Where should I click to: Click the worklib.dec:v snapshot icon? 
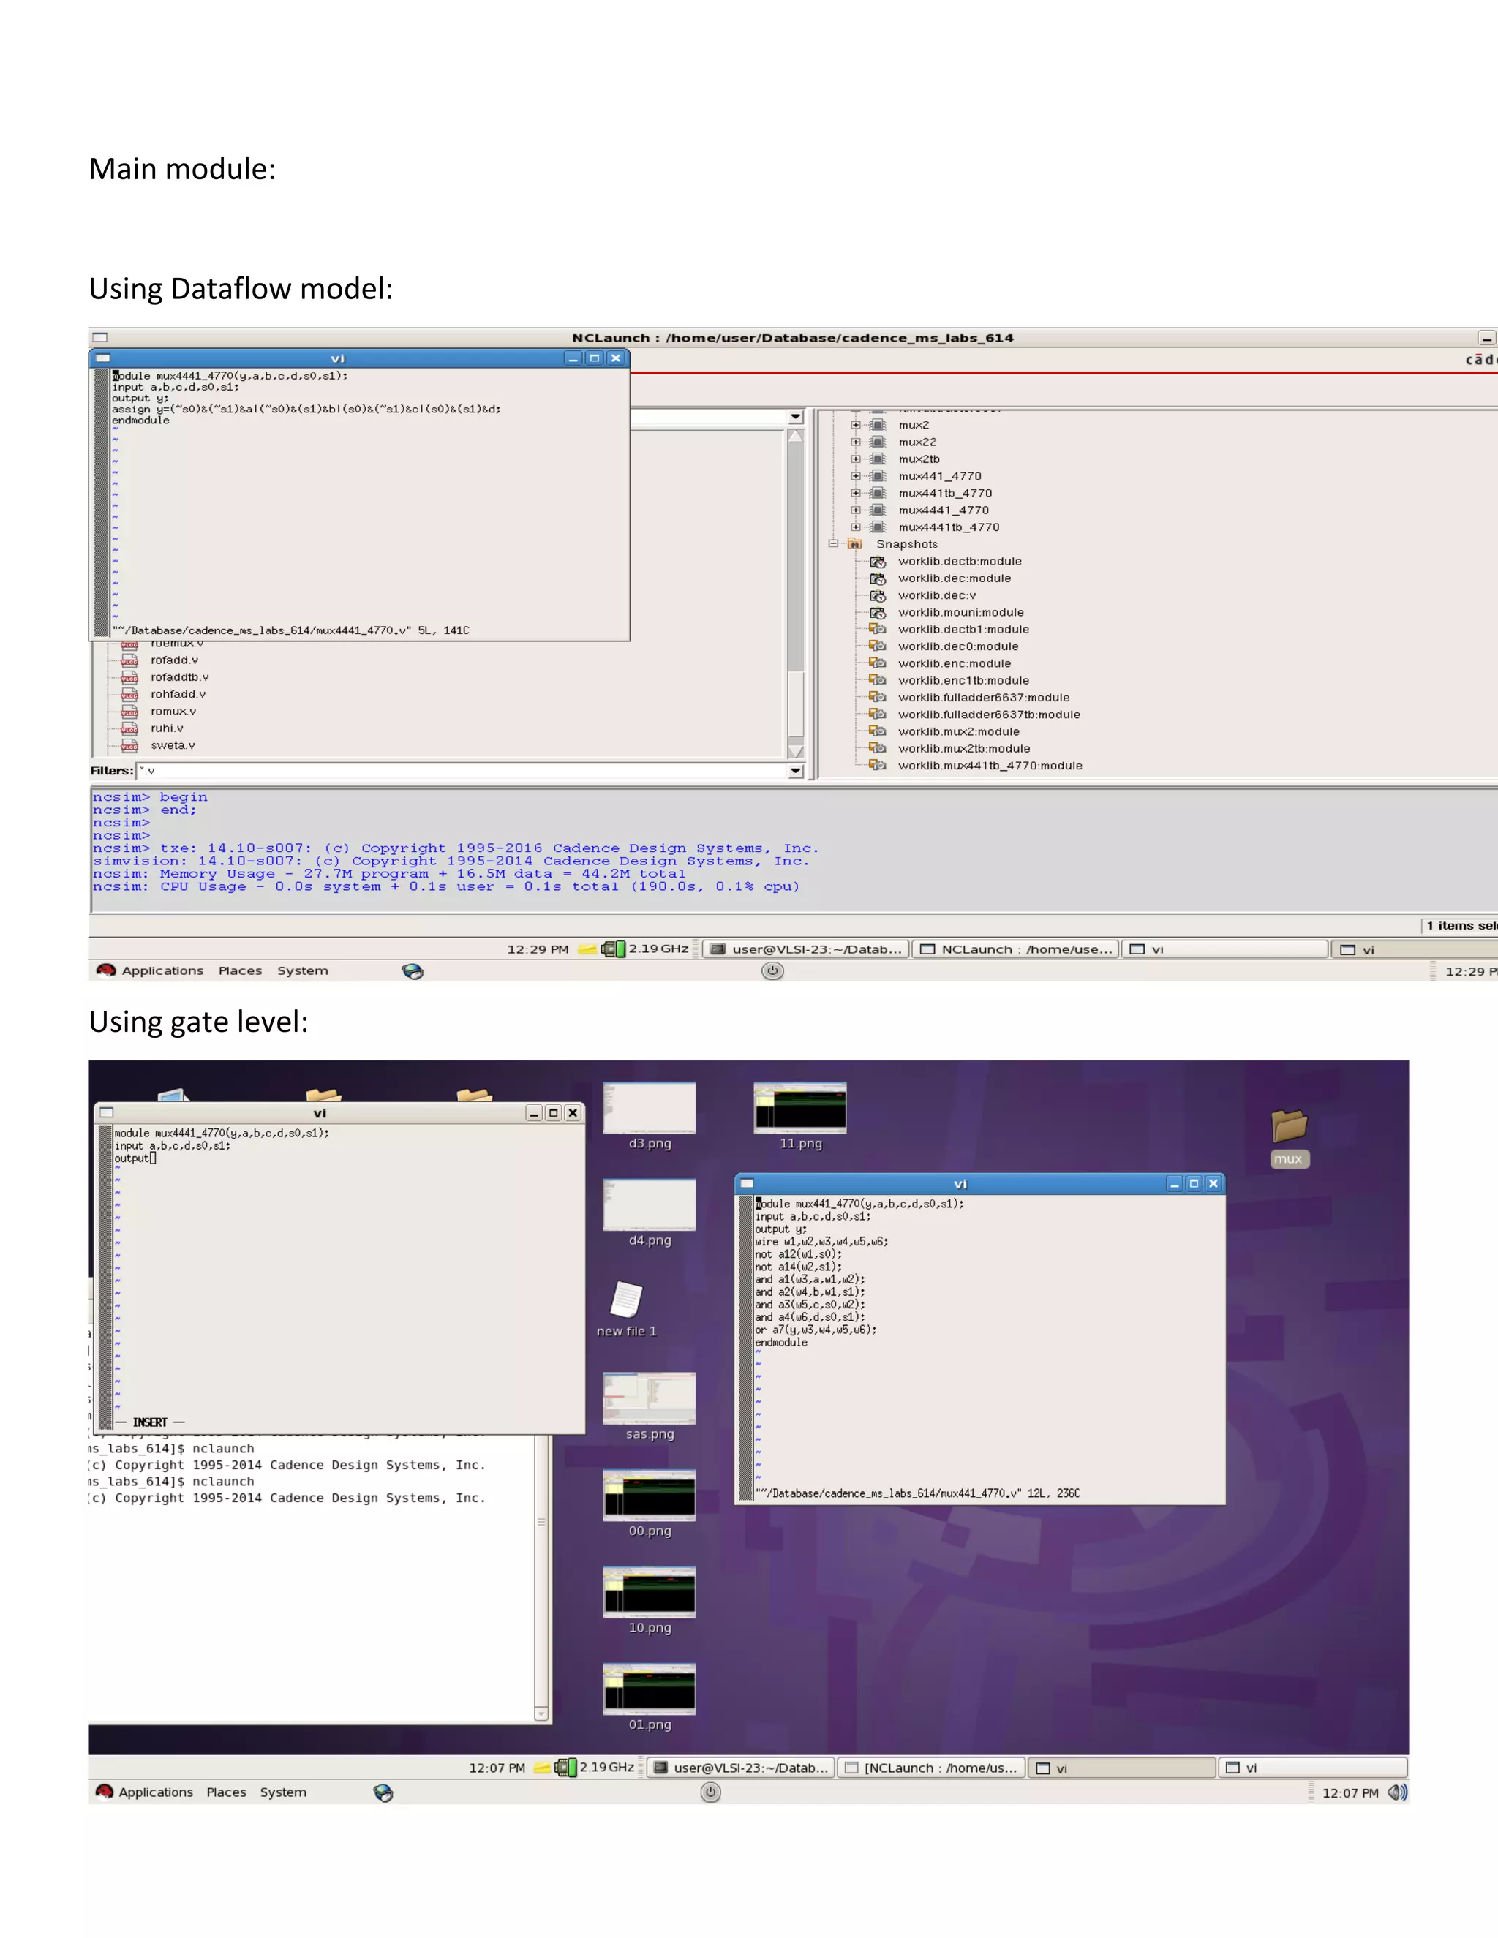(878, 595)
